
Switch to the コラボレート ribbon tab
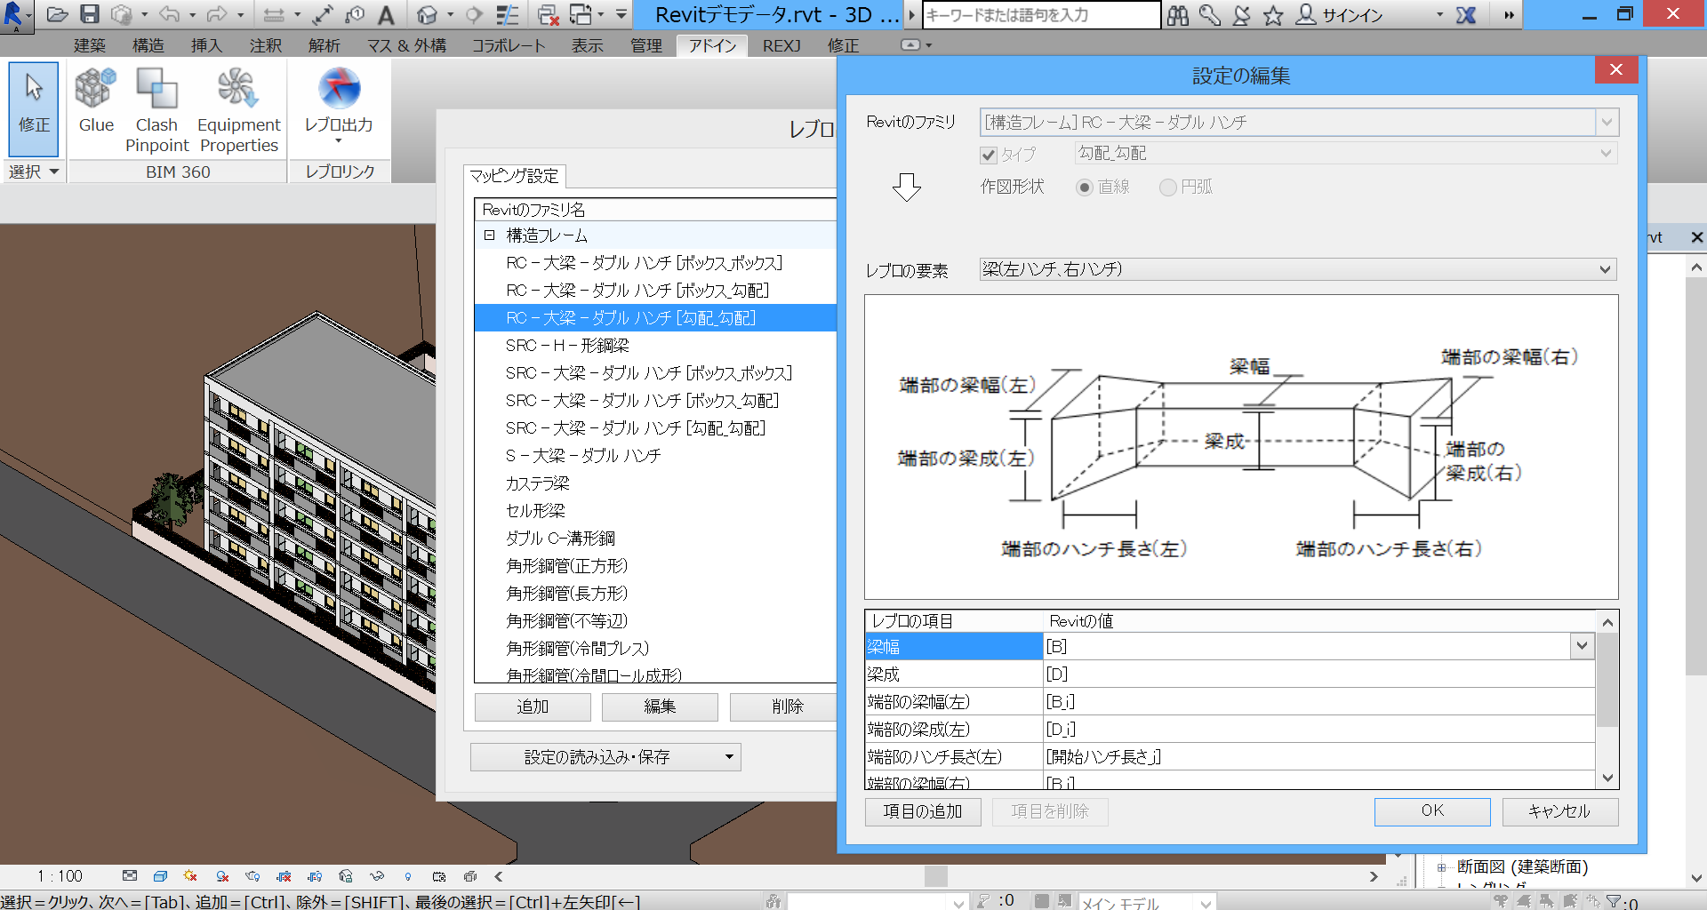(x=509, y=45)
